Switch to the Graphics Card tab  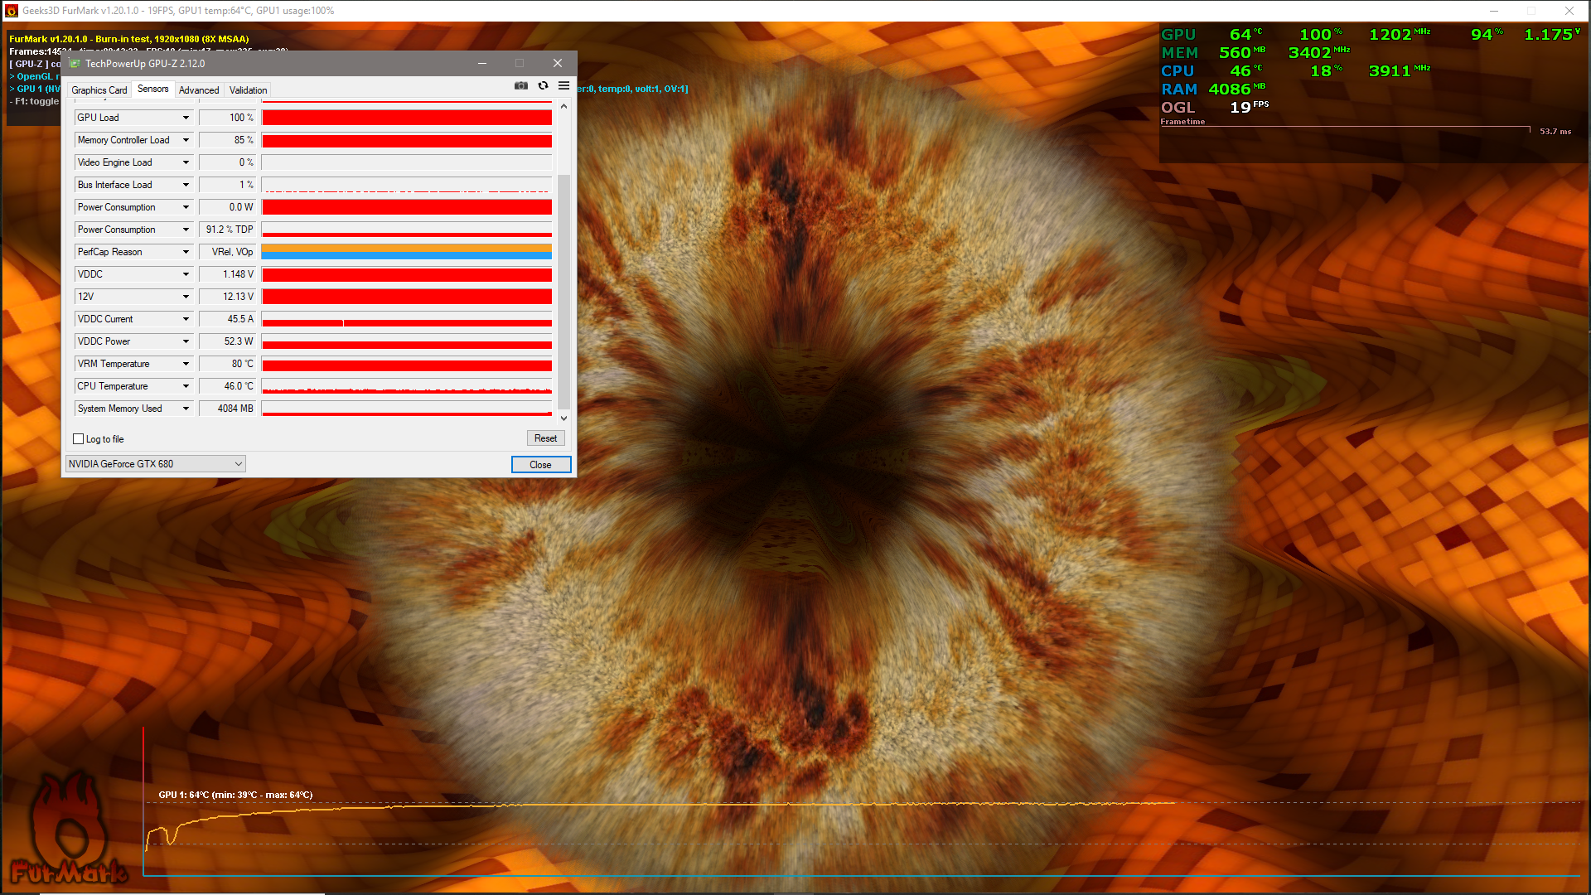coord(99,90)
